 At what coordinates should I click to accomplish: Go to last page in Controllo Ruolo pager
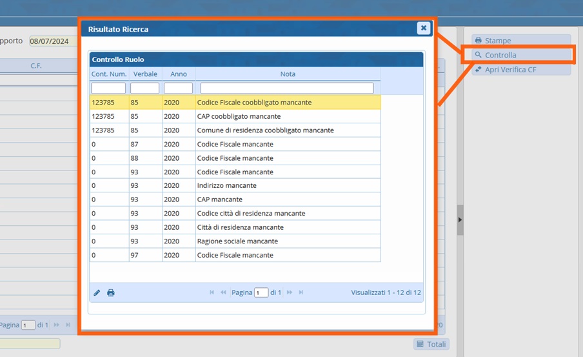(x=301, y=292)
